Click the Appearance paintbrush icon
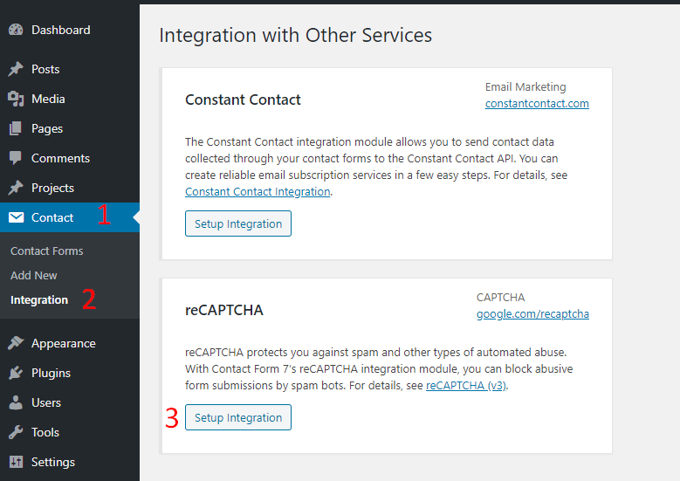This screenshot has width=680, height=481. [x=16, y=343]
